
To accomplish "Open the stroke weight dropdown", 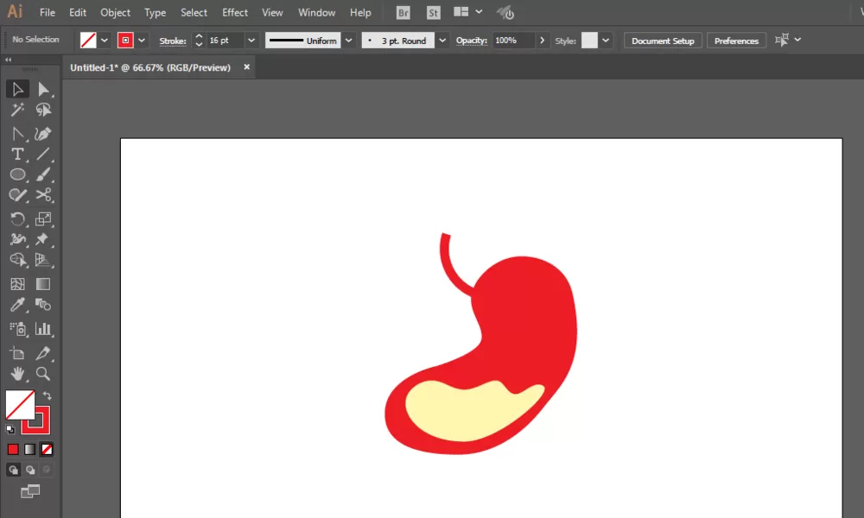I will pyautogui.click(x=251, y=41).
